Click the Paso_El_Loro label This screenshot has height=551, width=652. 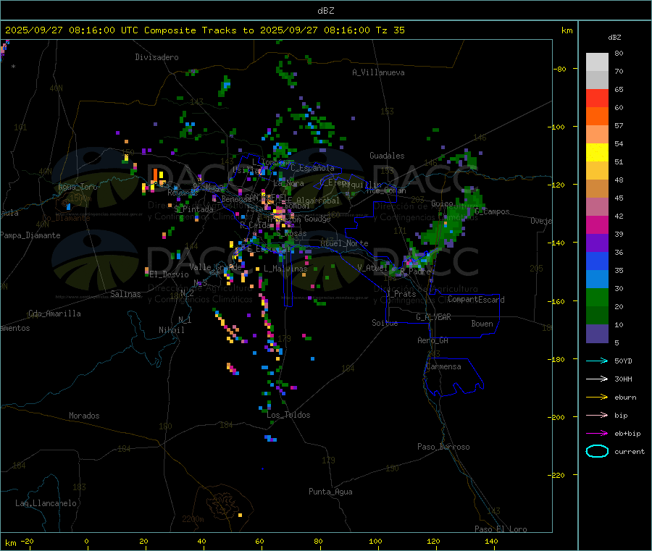tap(501, 529)
